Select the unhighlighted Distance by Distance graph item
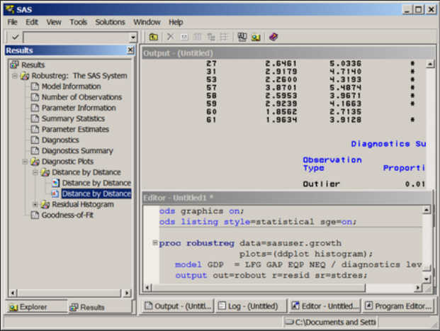Viewport: 440px width, 331px height. coord(96,183)
